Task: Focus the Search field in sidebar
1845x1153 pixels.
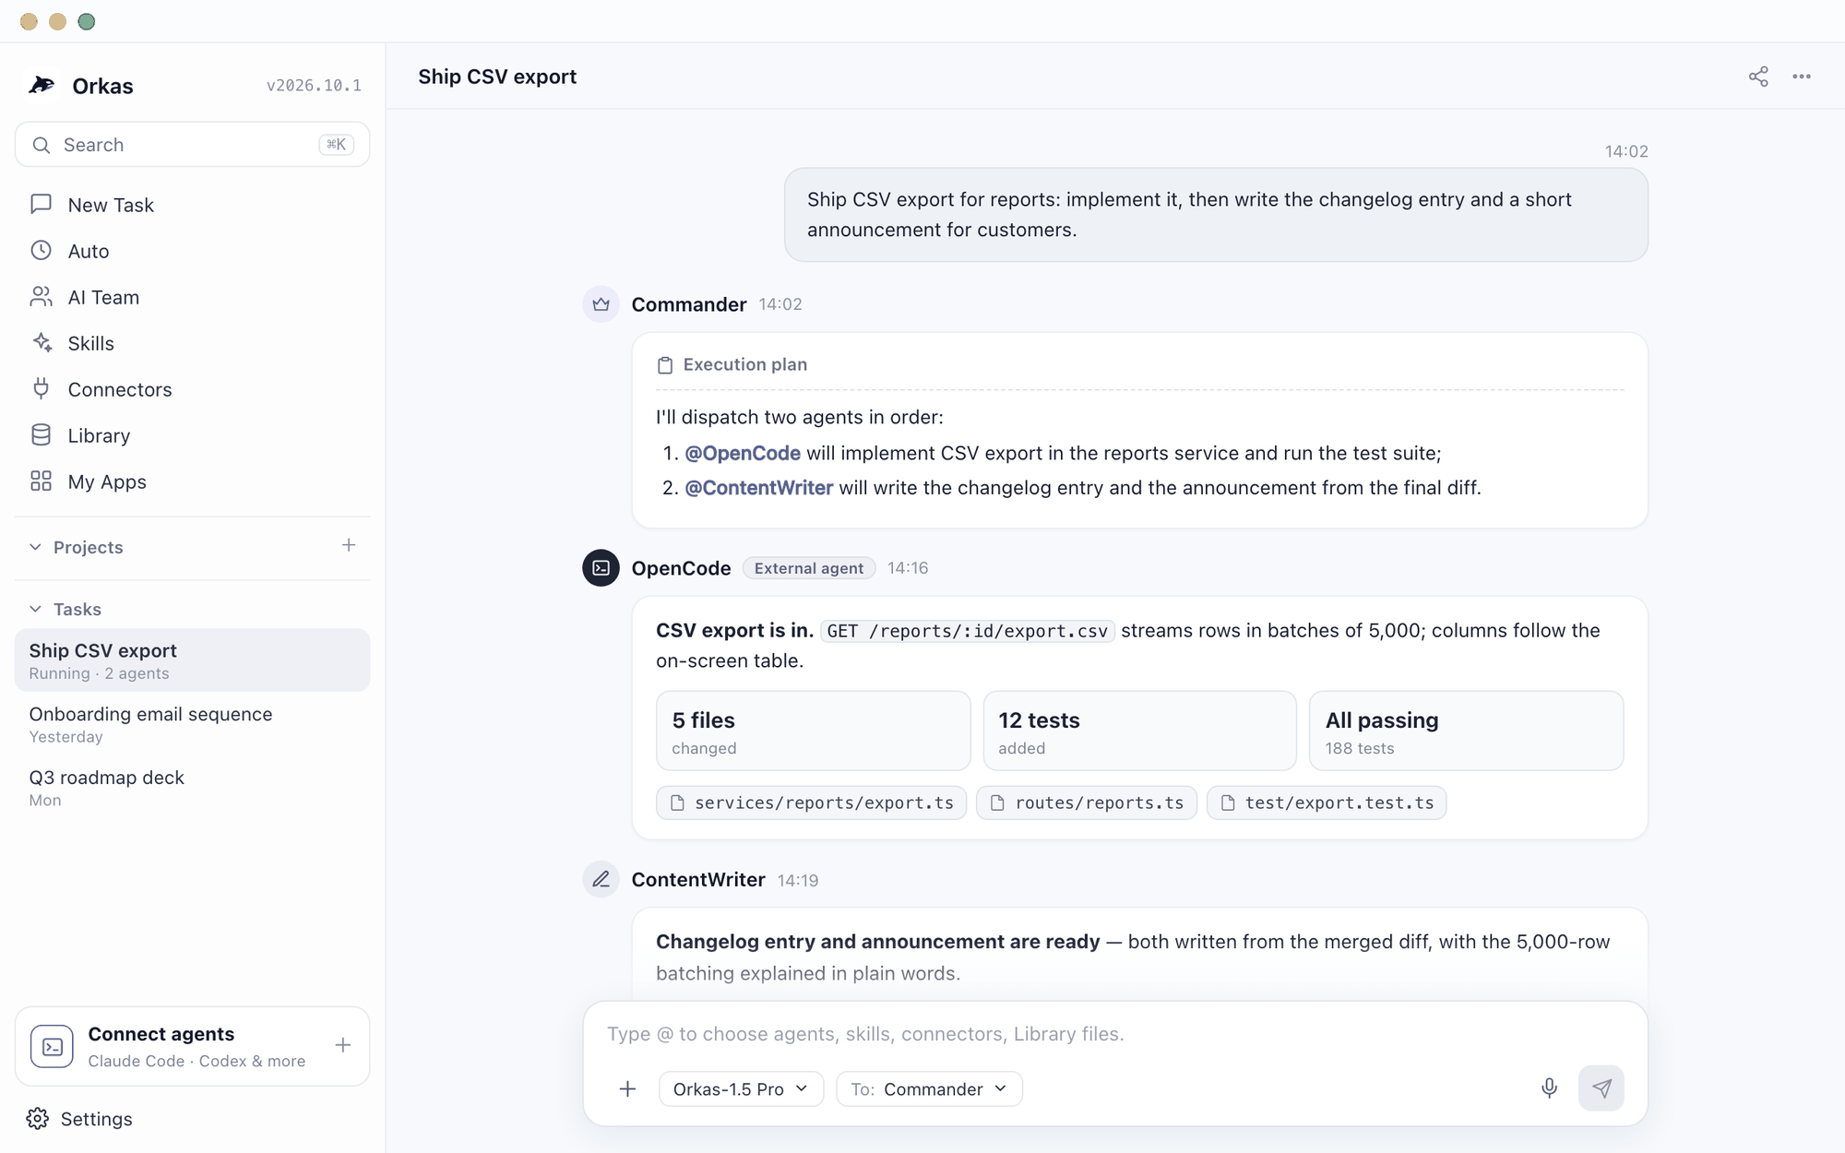Action: tap(192, 145)
